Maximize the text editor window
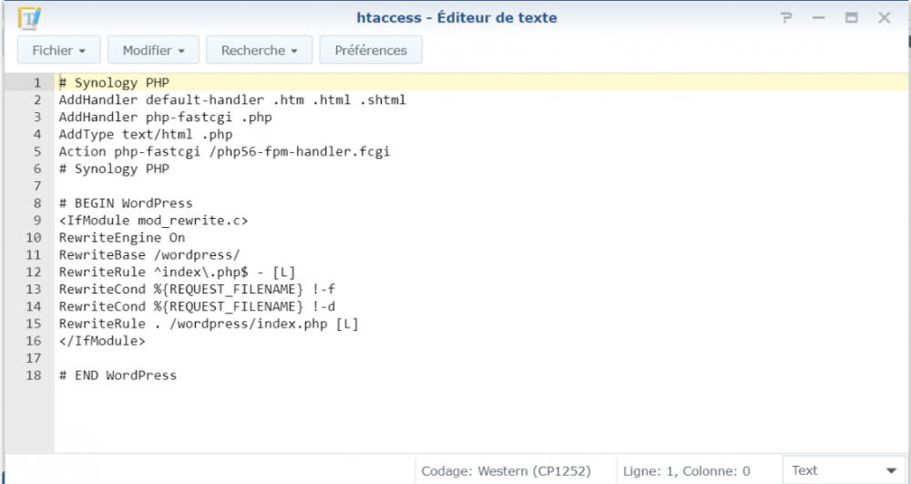This screenshot has width=911, height=484. point(851,17)
